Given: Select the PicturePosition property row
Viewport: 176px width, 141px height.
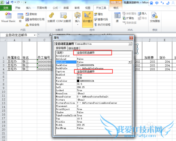Looking at the screenshot, I should (x=94, y=103).
